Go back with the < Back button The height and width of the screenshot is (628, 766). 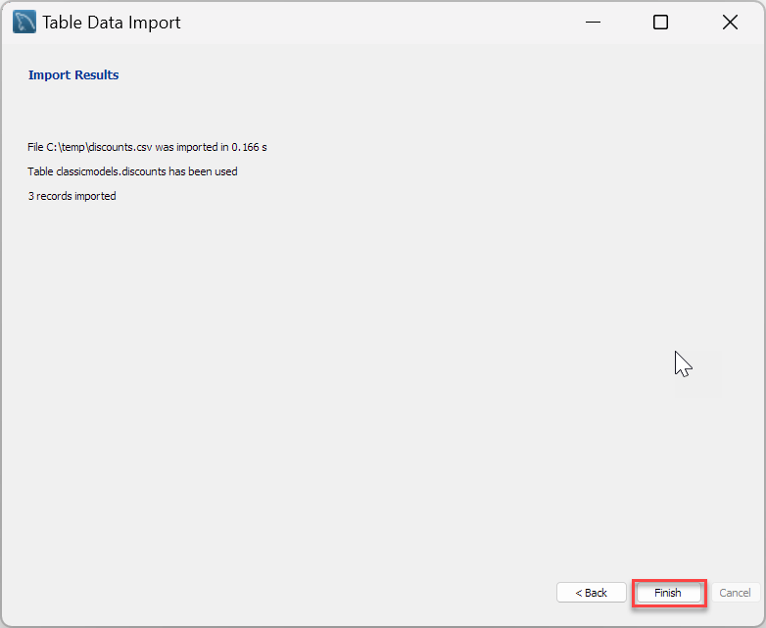pos(591,593)
